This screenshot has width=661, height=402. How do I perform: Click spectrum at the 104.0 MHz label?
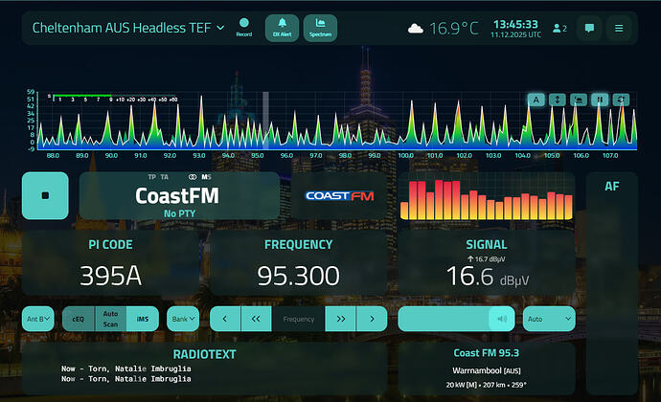pyautogui.click(x=523, y=155)
